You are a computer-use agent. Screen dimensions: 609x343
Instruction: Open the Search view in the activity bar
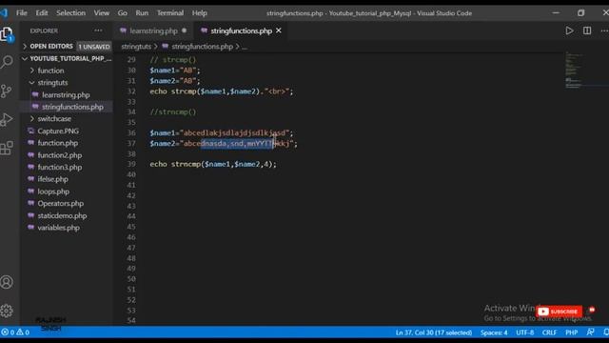(x=7, y=62)
